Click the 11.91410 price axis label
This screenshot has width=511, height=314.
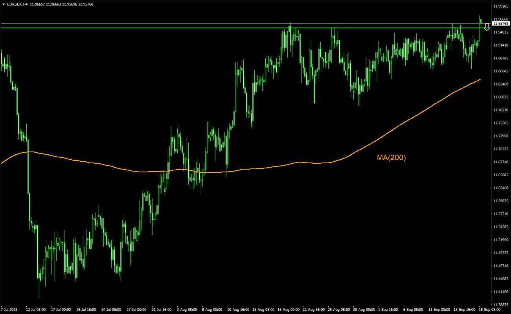[x=501, y=45]
